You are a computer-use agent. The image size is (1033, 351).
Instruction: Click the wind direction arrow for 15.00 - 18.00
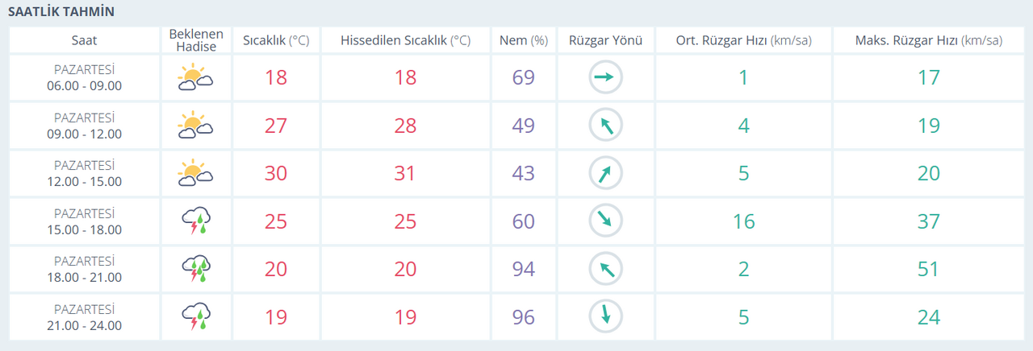[x=604, y=221]
